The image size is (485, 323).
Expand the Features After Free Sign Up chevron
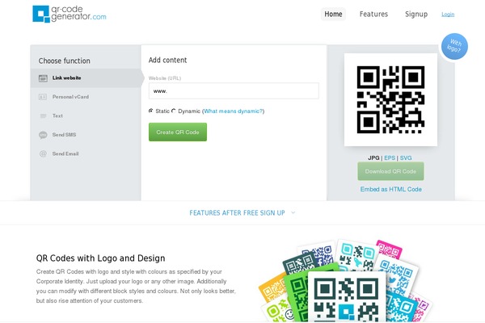pyautogui.click(x=293, y=212)
